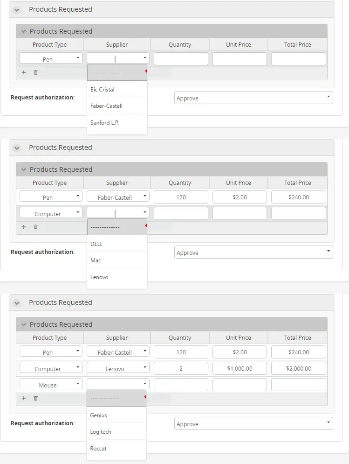The width and height of the screenshot is (349, 464).
Task: Click empty Total Price field in Mouse row
Action: click(x=299, y=385)
